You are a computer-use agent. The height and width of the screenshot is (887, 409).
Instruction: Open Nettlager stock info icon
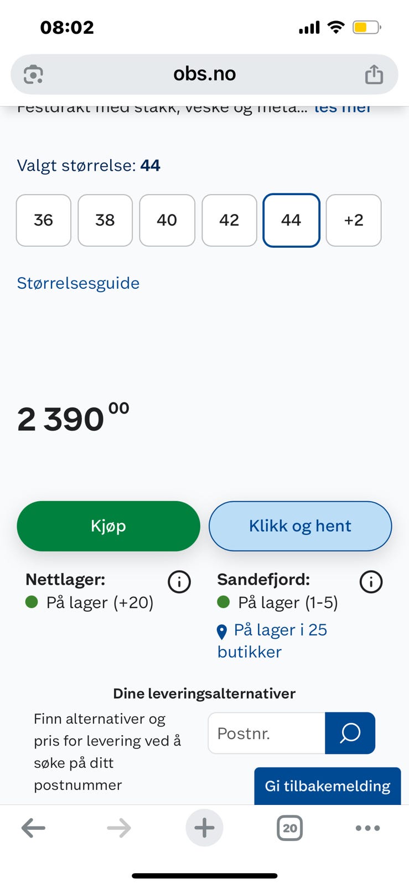[179, 582]
